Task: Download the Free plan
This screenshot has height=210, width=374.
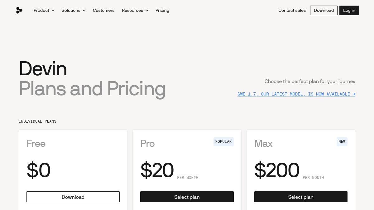Action: coord(73,197)
